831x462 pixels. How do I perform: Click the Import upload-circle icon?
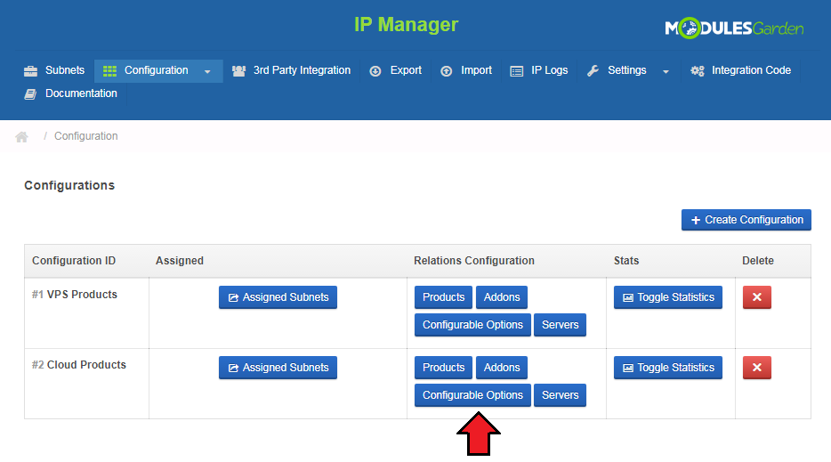pyautogui.click(x=447, y=71)
